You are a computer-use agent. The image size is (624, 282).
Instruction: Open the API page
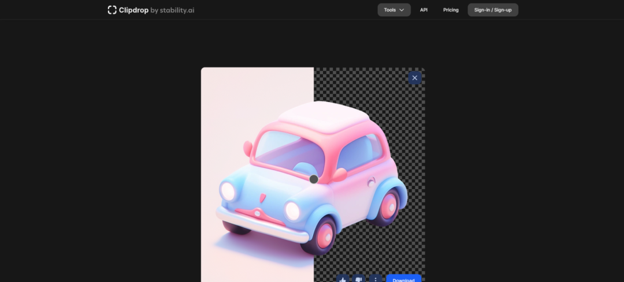pos(424,10)
